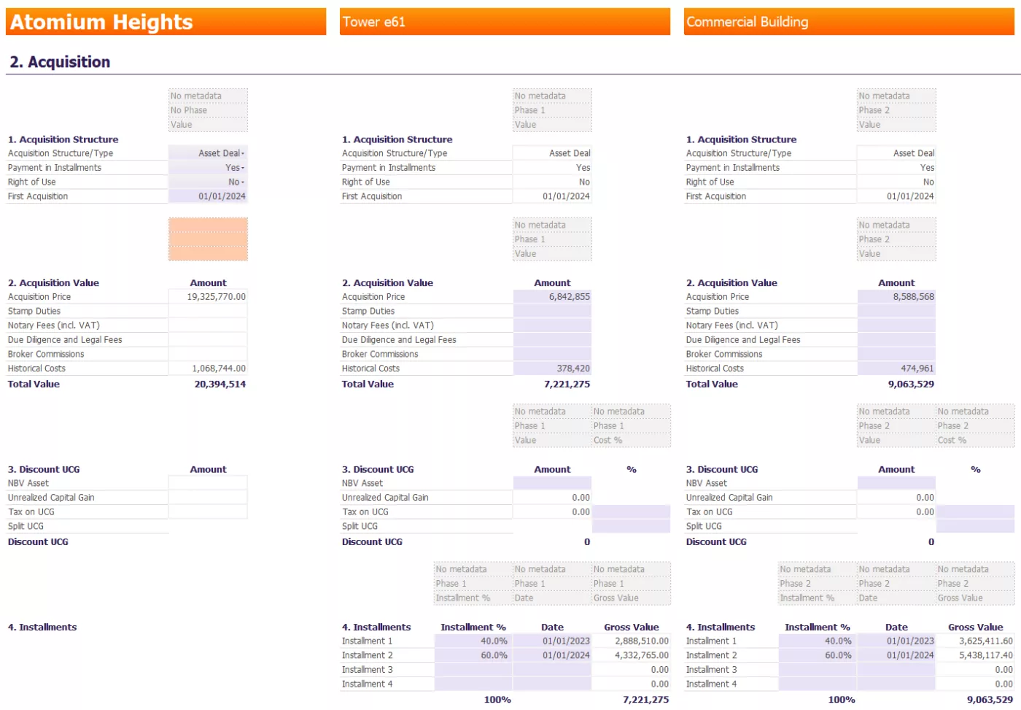The image size is (1021, 710).
Task: Click Installment 2 date cell showing 01/01/2024
Action: (x=552, y=655)
